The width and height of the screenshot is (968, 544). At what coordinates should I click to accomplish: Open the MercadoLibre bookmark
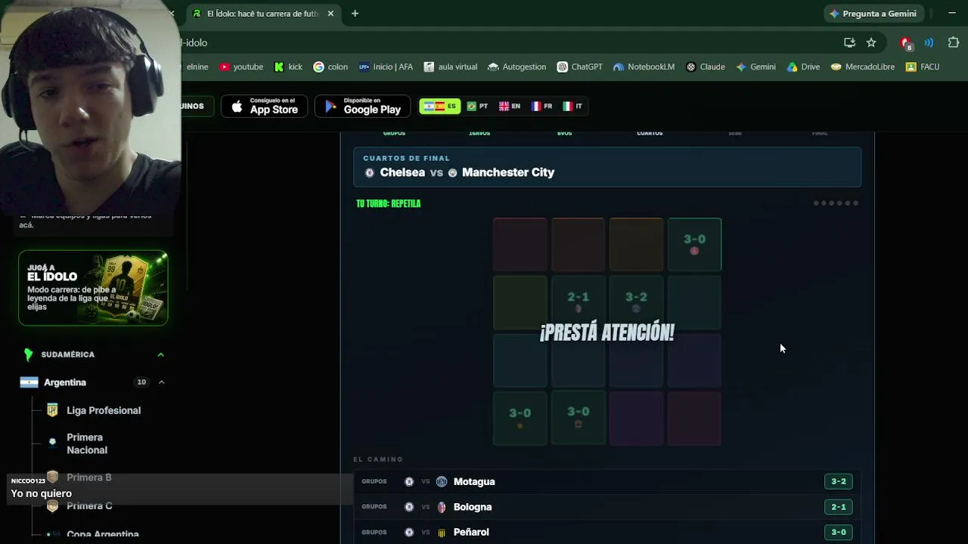coord(863,66)
